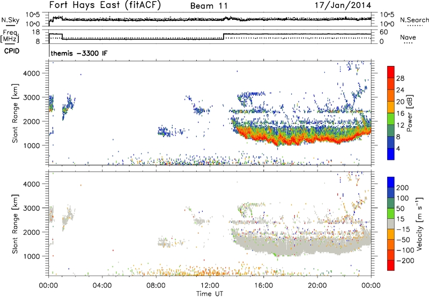Viewport: 429px width, 297px height.
Task: Click the '16:00' time axis tick
Action: point(263,286)
